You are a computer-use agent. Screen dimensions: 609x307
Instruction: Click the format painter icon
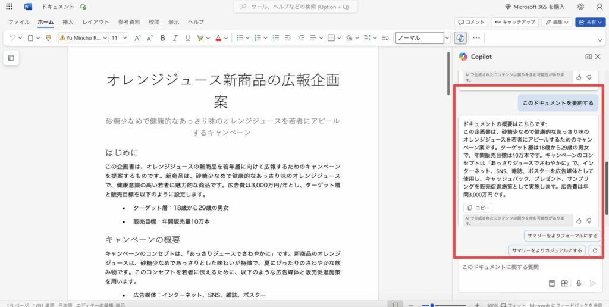click(x=48, y=37)
